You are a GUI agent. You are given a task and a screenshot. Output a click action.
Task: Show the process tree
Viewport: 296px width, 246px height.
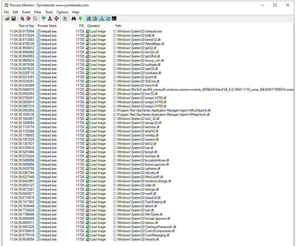pos(65,18)
